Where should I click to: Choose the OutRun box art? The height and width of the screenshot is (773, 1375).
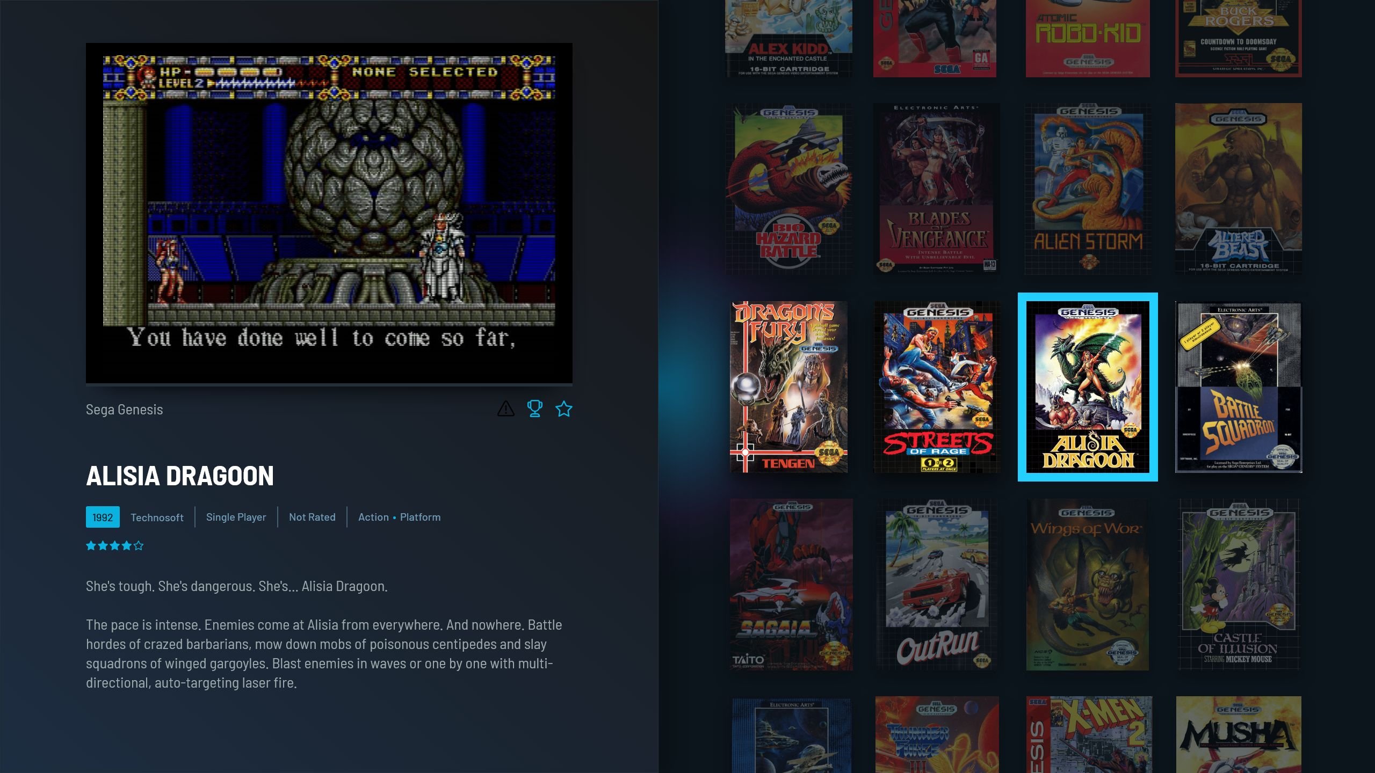[x=937, y=585]
